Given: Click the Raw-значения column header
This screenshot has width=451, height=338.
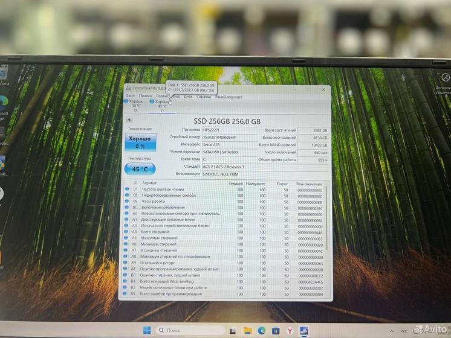Looking at the screenshot, I should coord(309,184).
